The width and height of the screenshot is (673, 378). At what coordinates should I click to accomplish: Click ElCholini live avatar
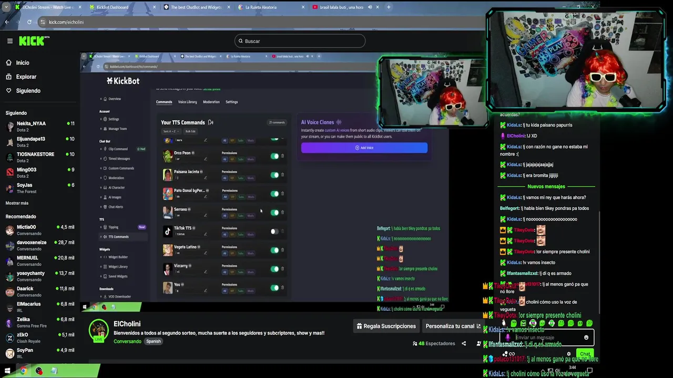tap(98, 331)
